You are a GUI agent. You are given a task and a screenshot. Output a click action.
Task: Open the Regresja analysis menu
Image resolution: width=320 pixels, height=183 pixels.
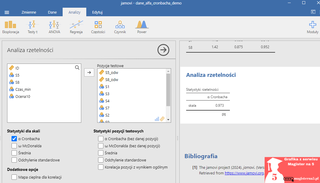tap(76, 27)
